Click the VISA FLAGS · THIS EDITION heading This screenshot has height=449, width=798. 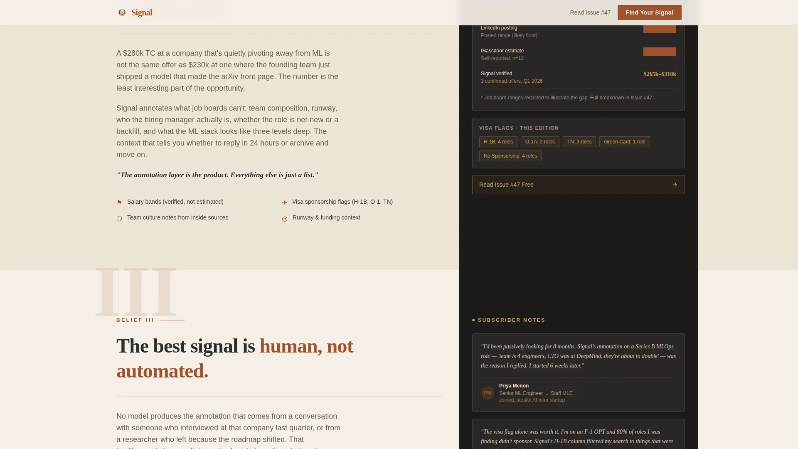[x=519, y=128]
